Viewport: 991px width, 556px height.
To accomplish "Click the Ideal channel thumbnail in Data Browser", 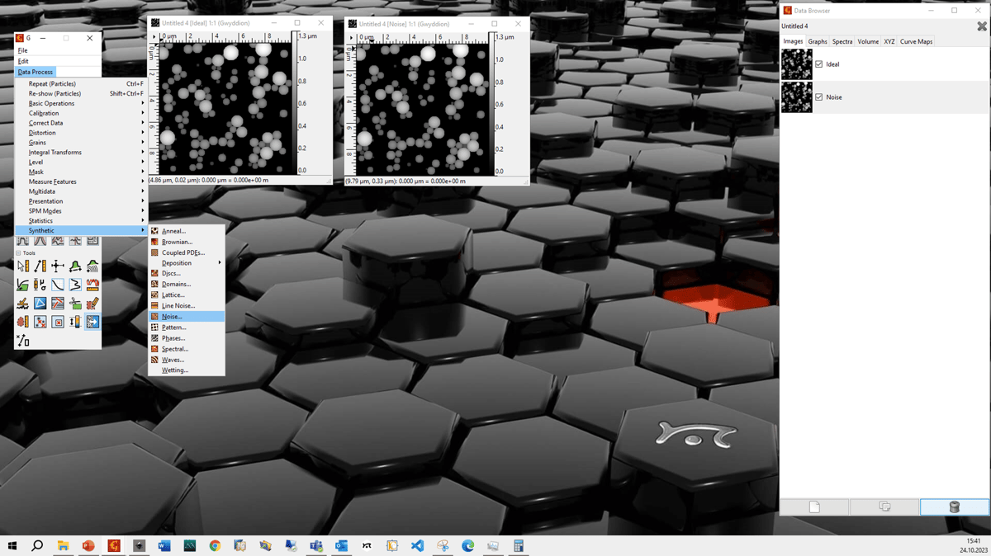I will (797, 64).
